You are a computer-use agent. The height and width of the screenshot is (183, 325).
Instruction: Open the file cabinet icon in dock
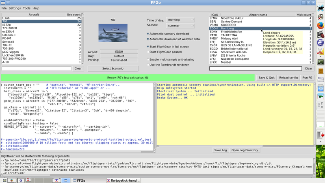coord(321,88)
